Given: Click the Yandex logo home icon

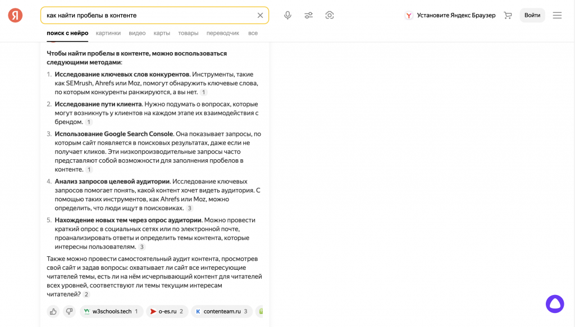Looking at the screenshot, I should pos(15,15).
